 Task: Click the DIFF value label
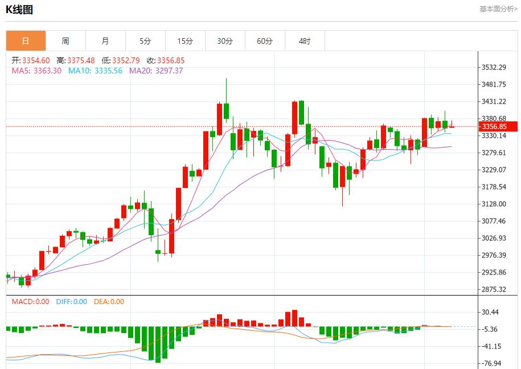71,302
